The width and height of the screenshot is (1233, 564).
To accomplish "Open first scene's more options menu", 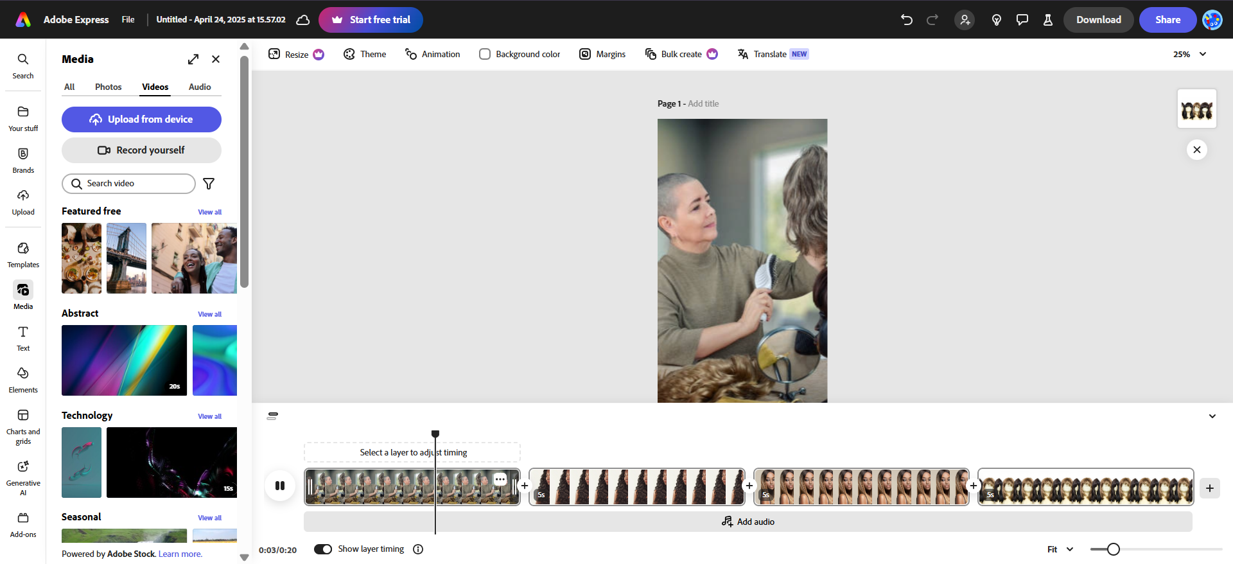I will (500, 479).
